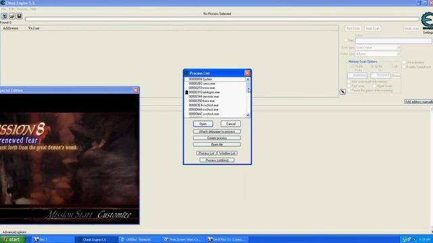Click Value column header
Viewport: 433px width, 243px height.
34,28
